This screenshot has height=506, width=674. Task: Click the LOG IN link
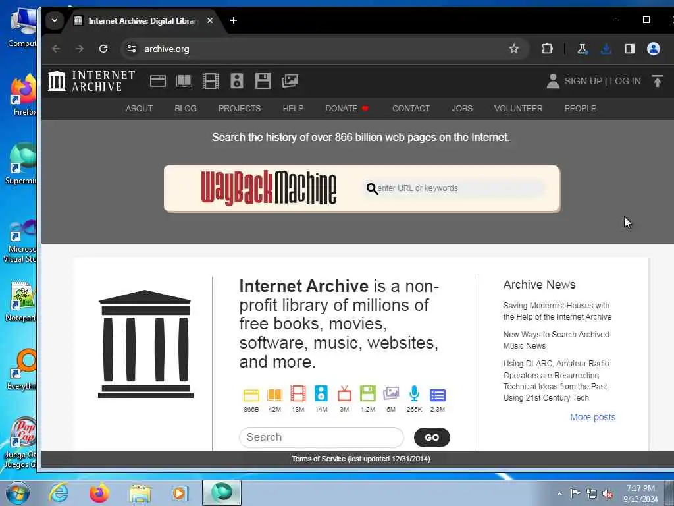pos(625,81)
